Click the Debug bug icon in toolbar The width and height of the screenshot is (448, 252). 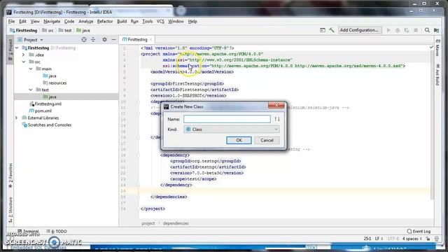pos(398,30)
